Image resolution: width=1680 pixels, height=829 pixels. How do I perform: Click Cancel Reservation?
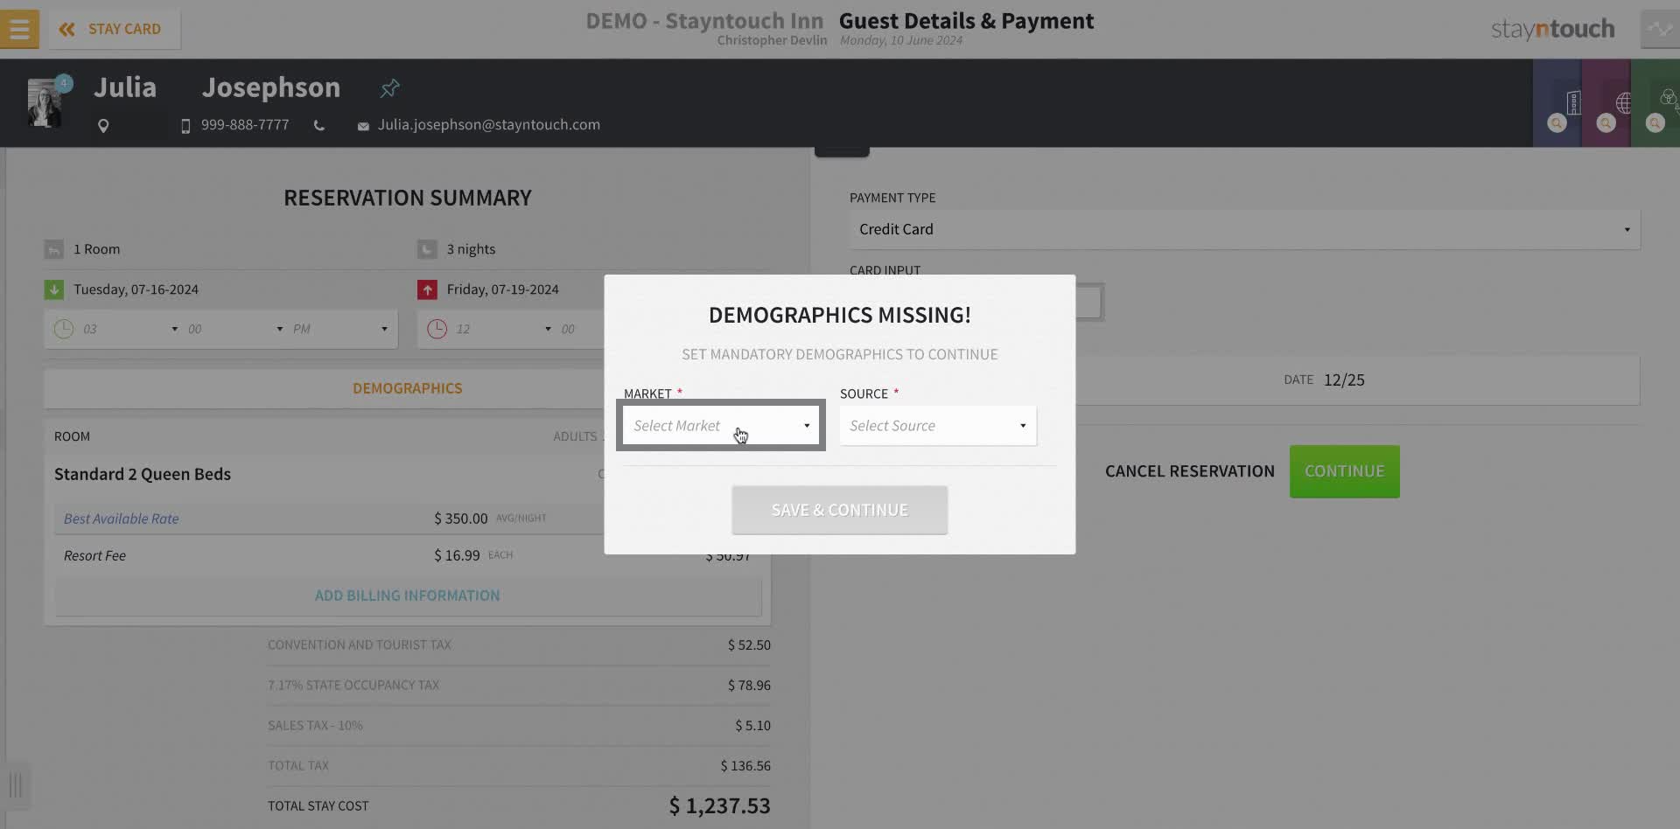pos(1190,471)
